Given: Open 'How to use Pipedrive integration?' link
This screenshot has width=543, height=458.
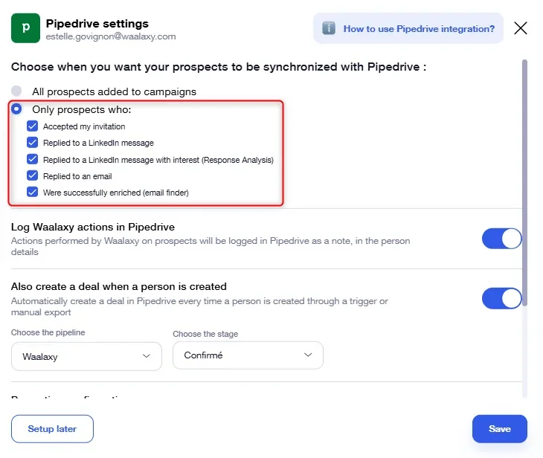Looking at the screenshot, I should click(x=419, y=29).
